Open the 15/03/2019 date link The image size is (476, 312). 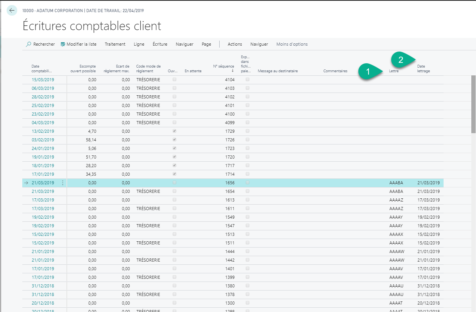[x=43, y=80]
